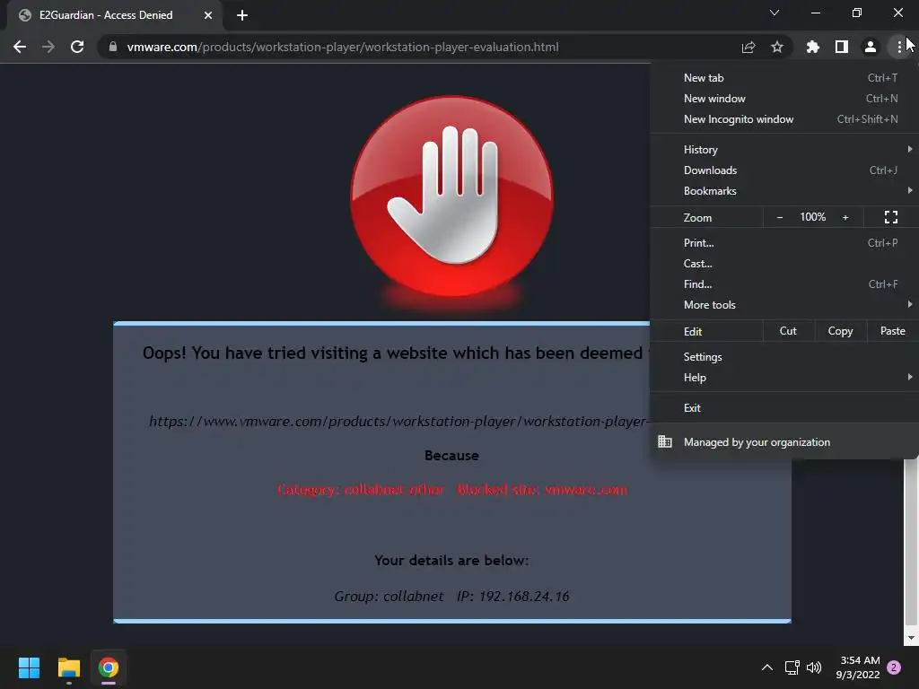Expand the Help submenu

click(784, 378)
